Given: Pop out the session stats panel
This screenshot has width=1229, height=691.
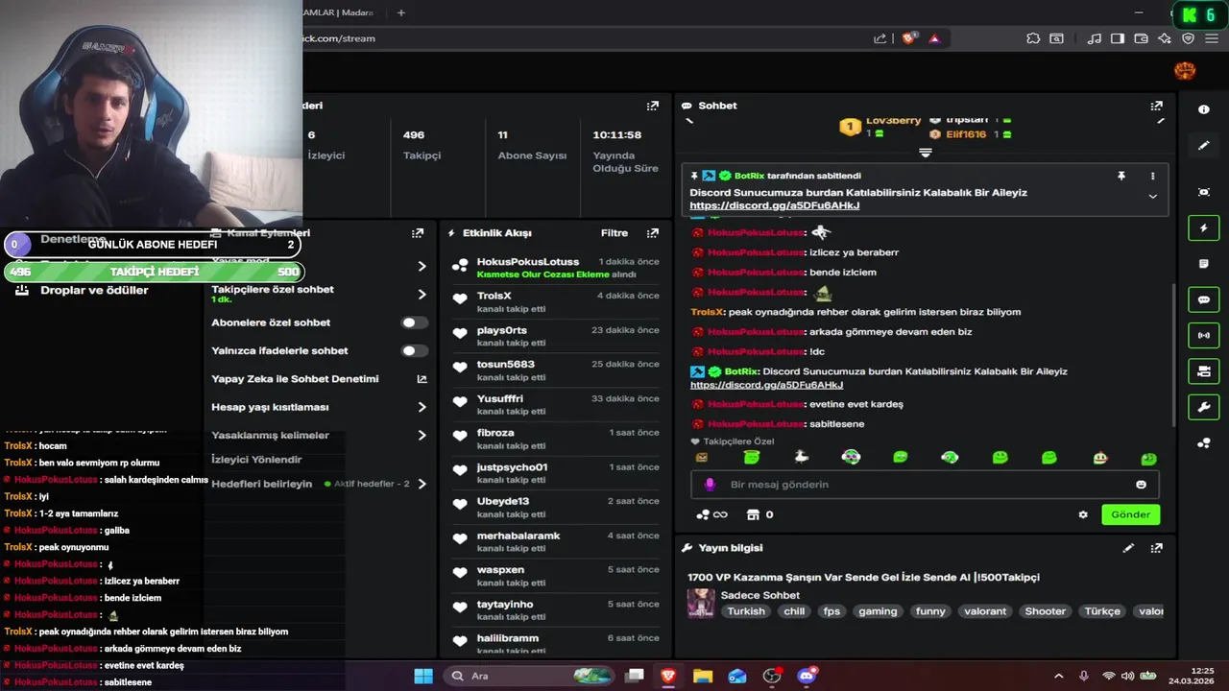Looking at the screenshot, I should click(653, 106).
